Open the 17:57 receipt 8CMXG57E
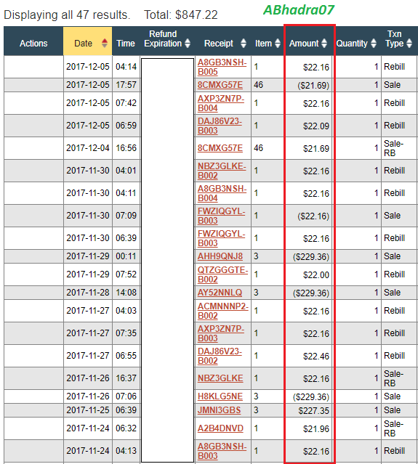This screenshot has width=418, height=464. (220, 85)
